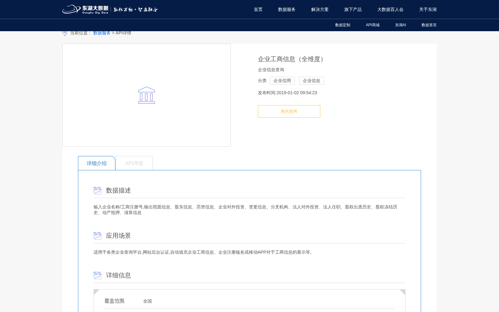Image resolution: width=499 pixels, height=312 pixels.
Task: Click the paragraph starting with 适用于各类企业查询平台
Action: 204,252
